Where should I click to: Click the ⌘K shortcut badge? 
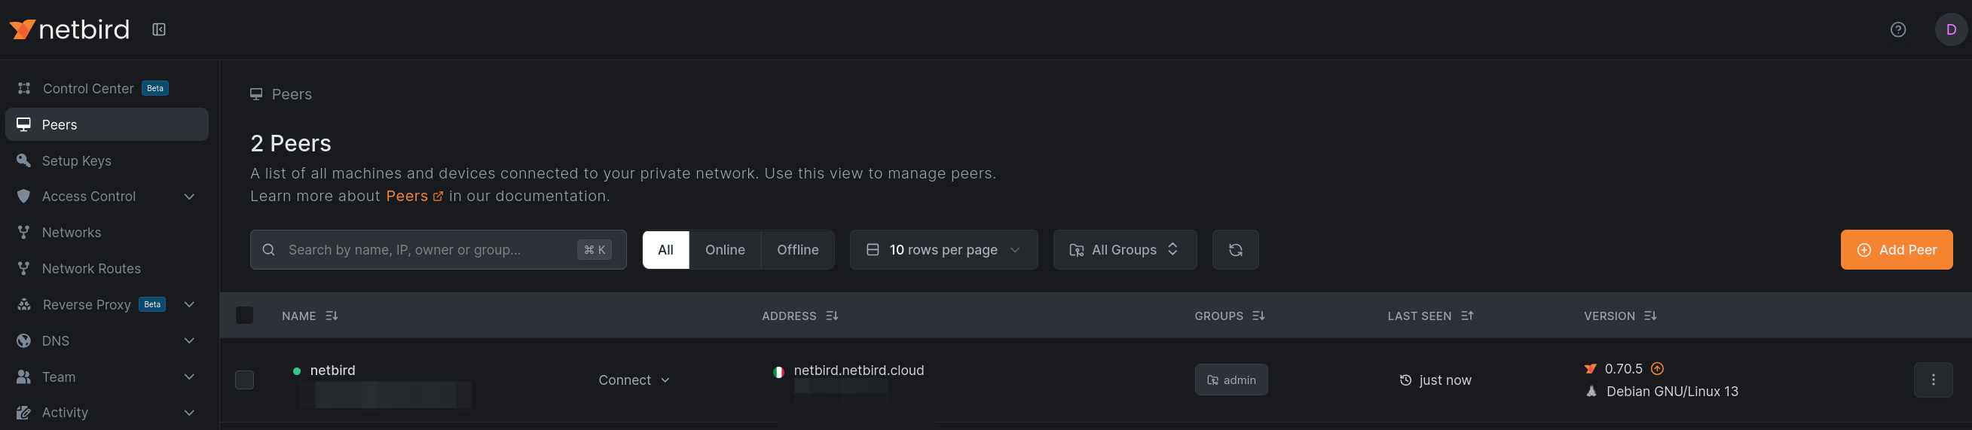[594, 249]
